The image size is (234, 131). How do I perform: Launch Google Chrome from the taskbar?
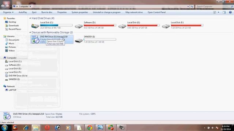click(90, 128)
